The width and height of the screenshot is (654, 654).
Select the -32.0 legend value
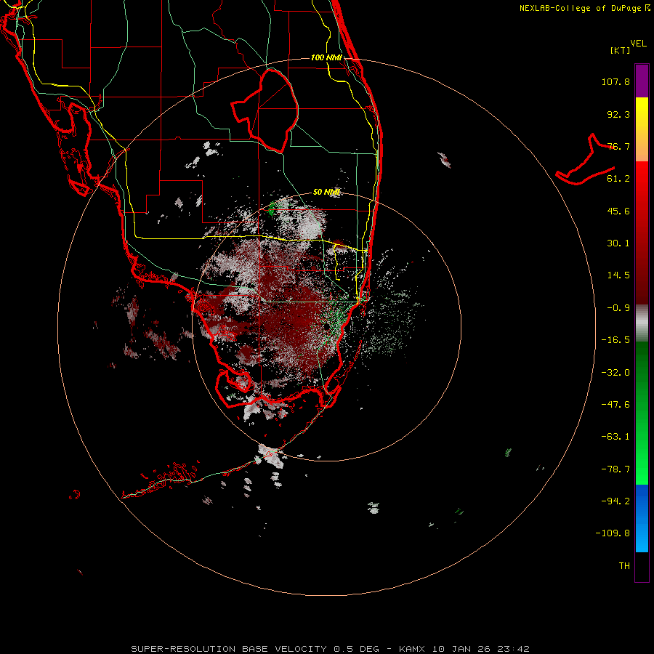tap(615, 373)
